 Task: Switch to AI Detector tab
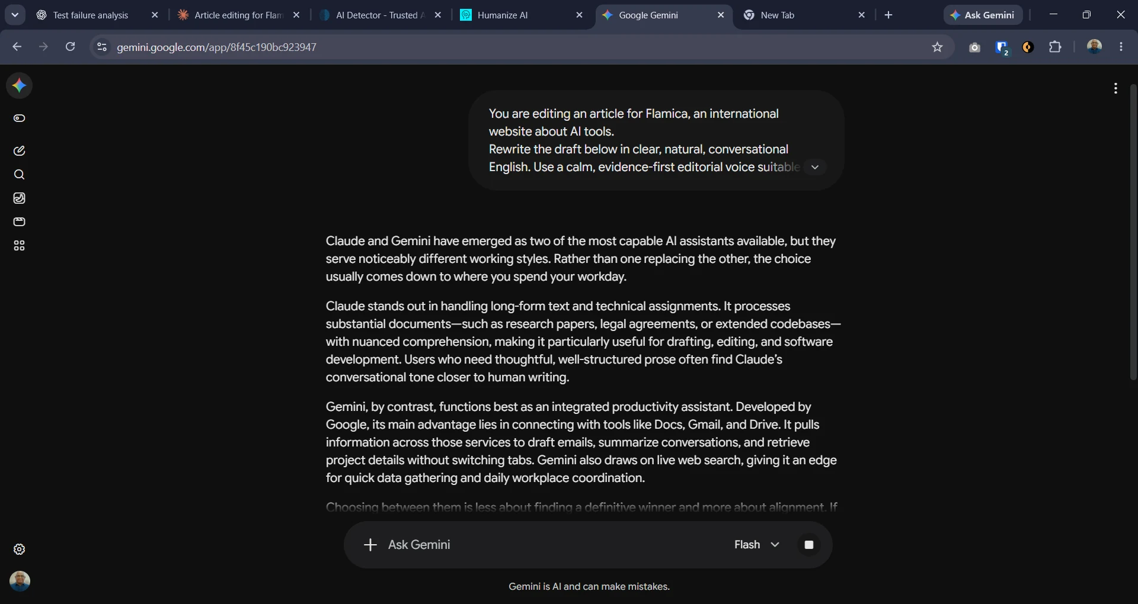379,15
